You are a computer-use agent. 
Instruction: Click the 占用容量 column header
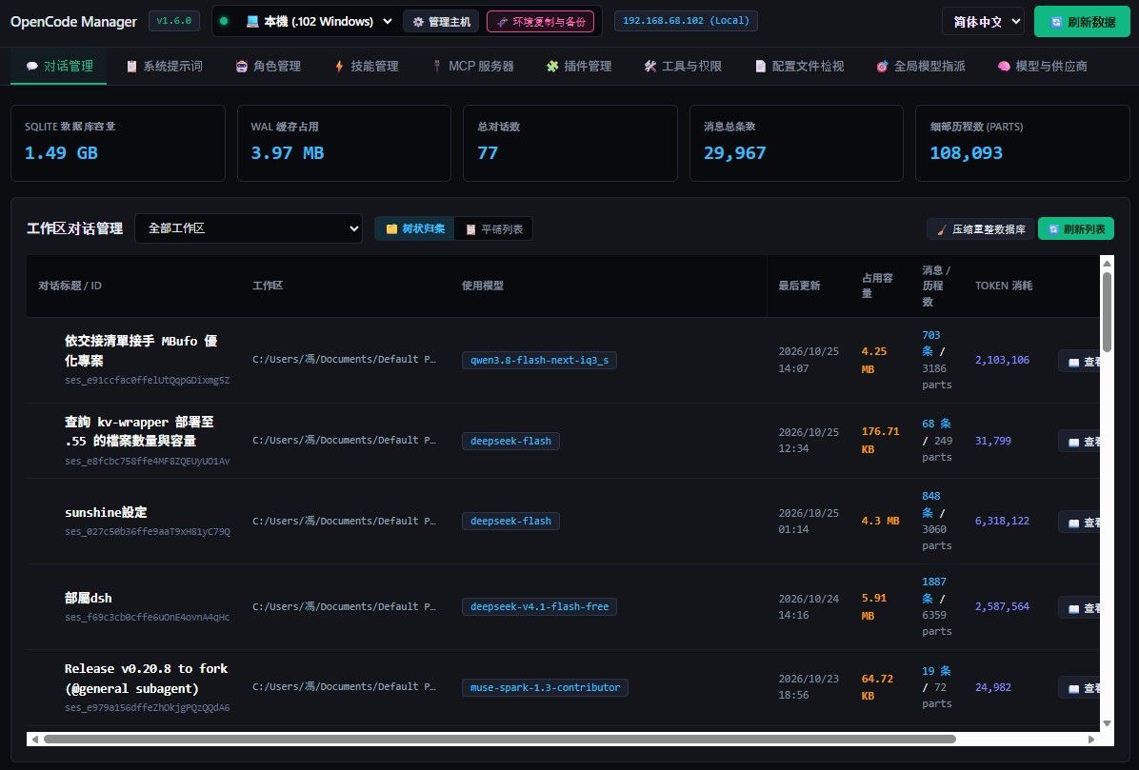click(x=877, y=286)
